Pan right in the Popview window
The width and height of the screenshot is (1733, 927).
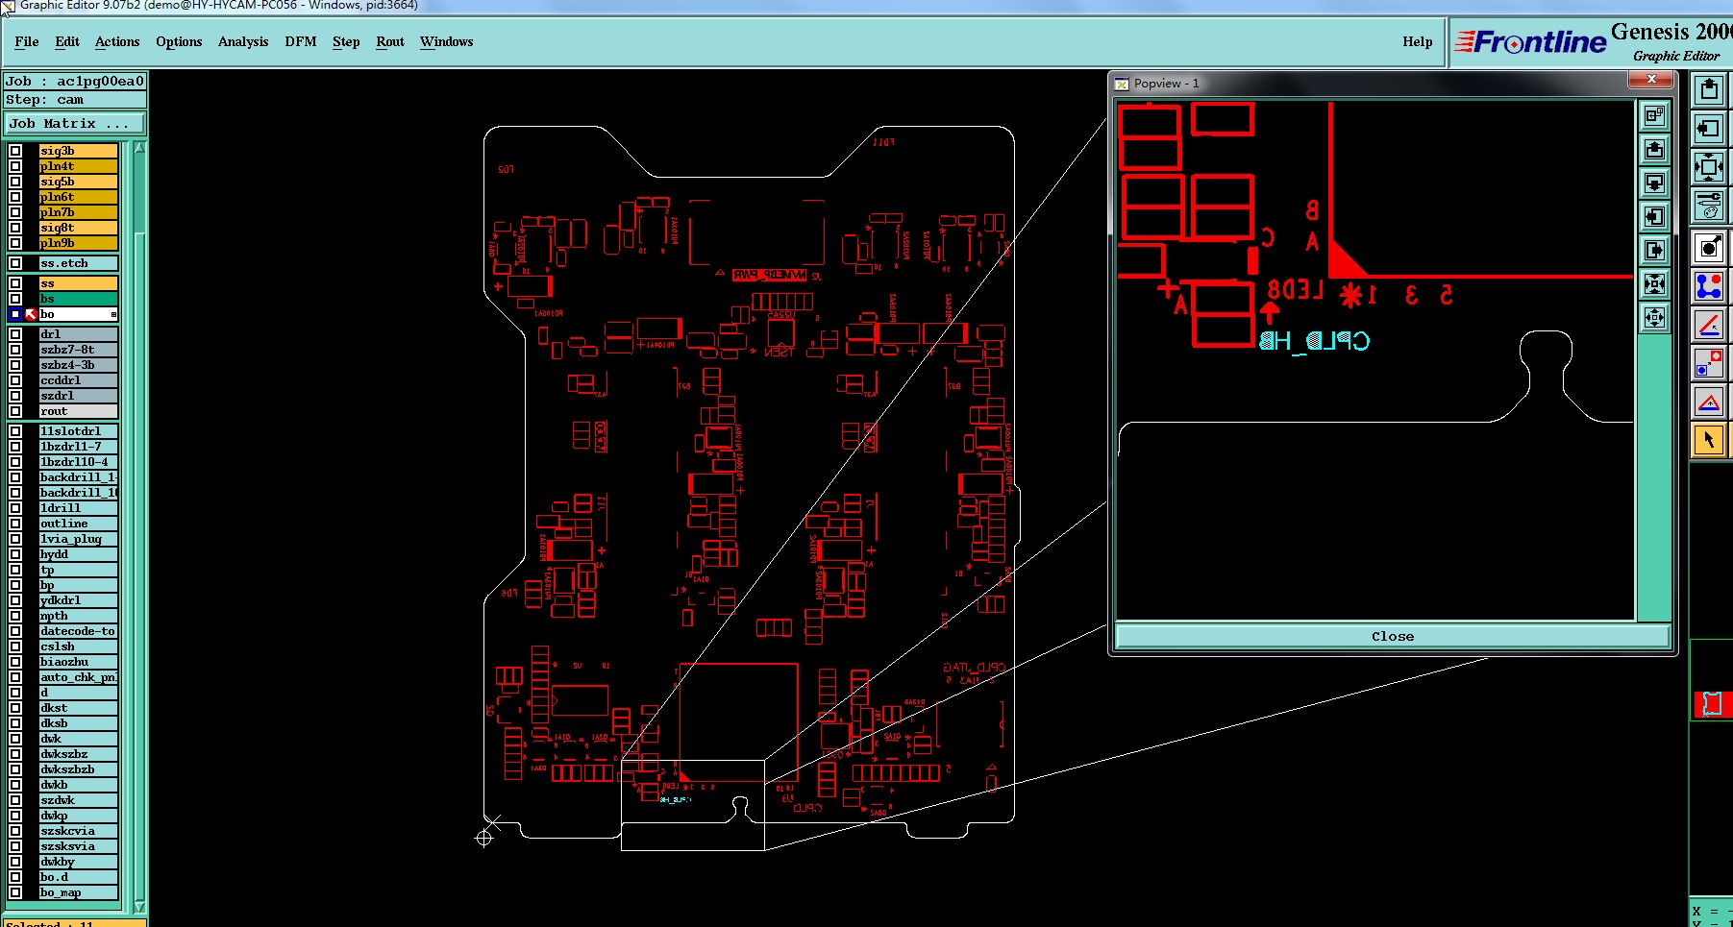pos(1654,251)
